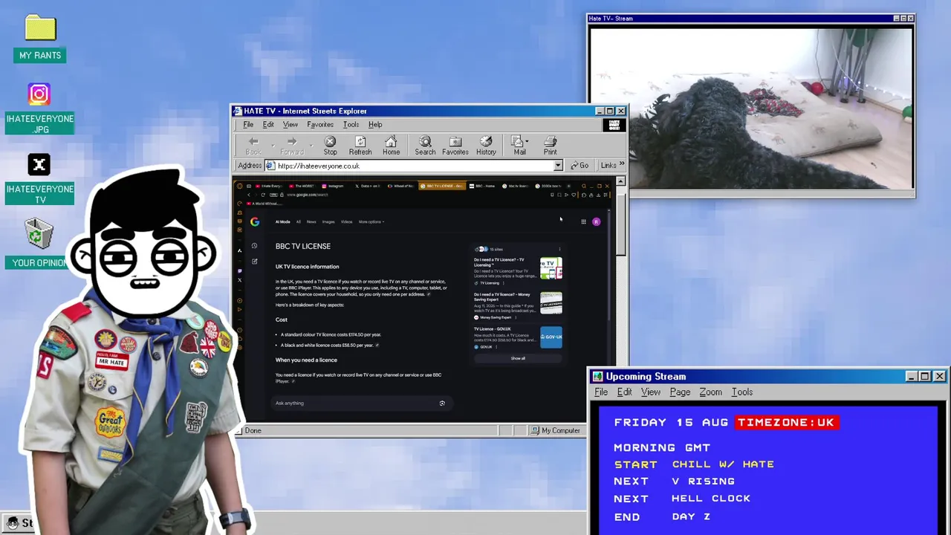The width and height of the screenshot is (951, 535).
Task: Click the Google logo on search page
Action: (x=255, y=221)
